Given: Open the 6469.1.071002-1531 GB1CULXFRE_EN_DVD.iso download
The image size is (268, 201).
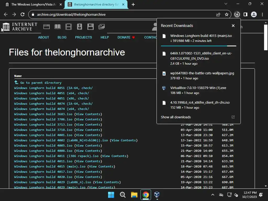Looking at the screenshot, I should tap(198, 58).
